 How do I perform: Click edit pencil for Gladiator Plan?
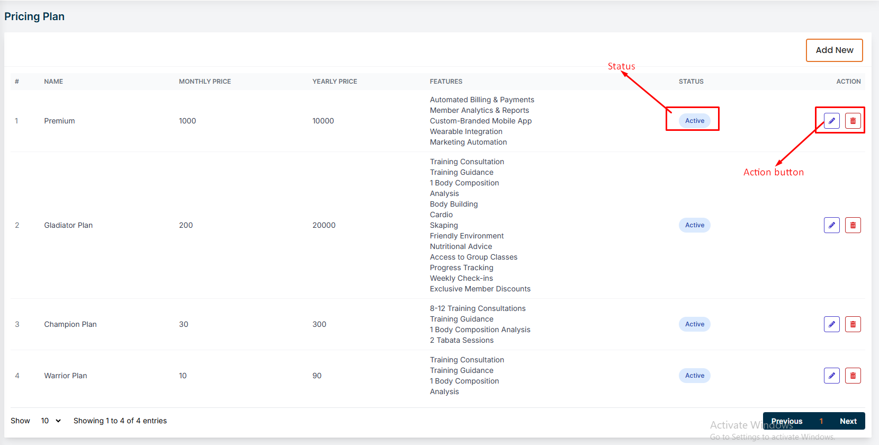pos(831,225)
